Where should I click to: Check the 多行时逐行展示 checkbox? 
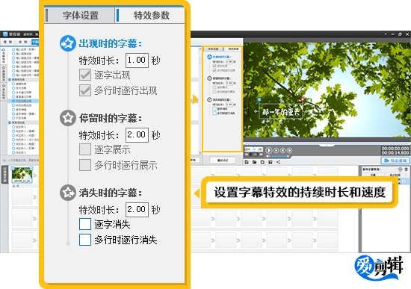tap(85, 165)
